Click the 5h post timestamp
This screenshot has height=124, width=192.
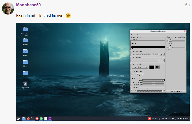click(187, 5)
